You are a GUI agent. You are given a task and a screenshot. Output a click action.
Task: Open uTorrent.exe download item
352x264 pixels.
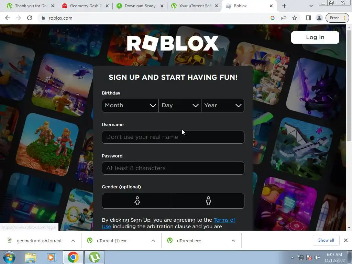click(189, 241)
